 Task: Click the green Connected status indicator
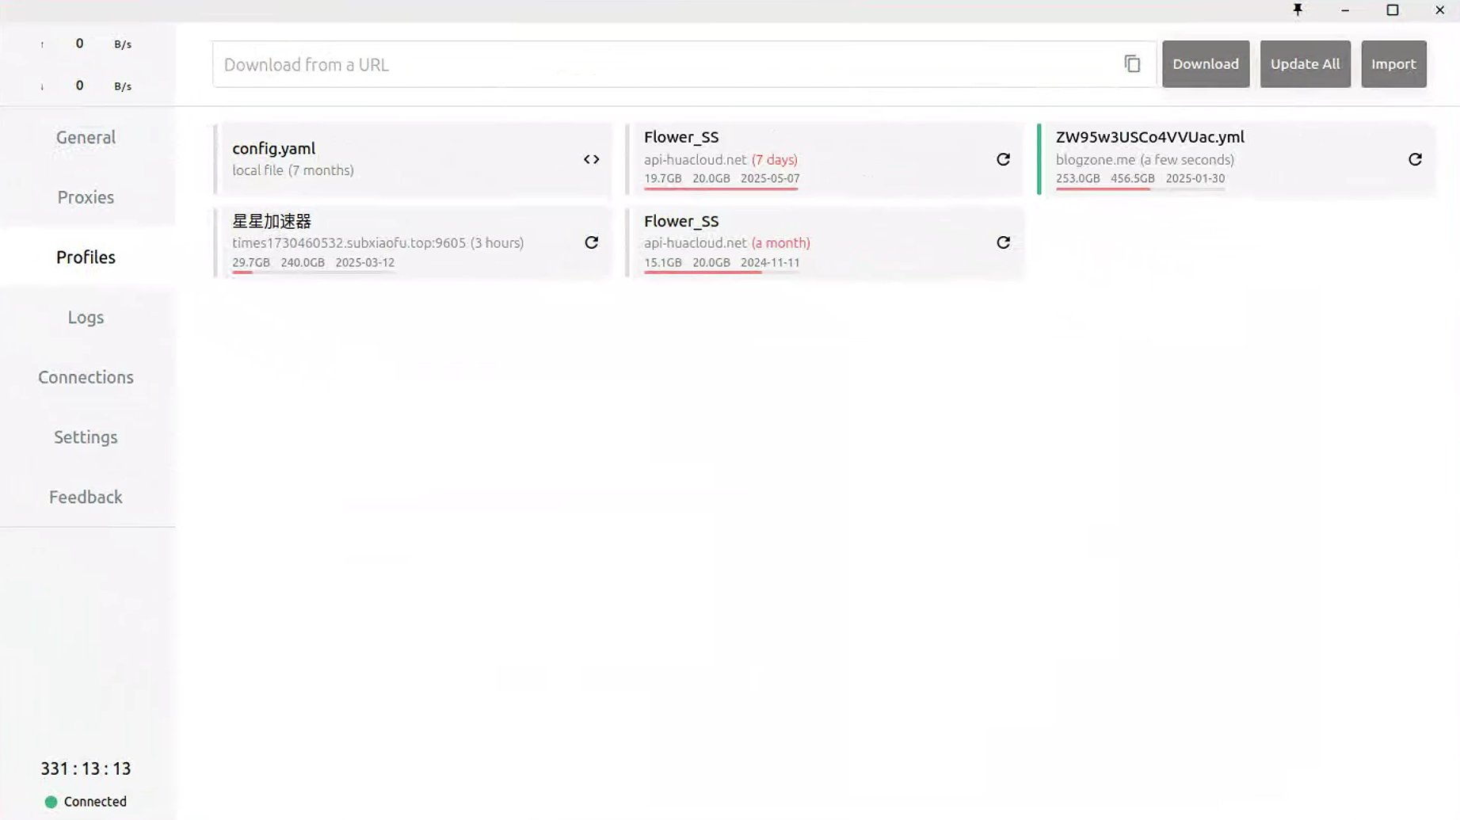tap(51, 802)
